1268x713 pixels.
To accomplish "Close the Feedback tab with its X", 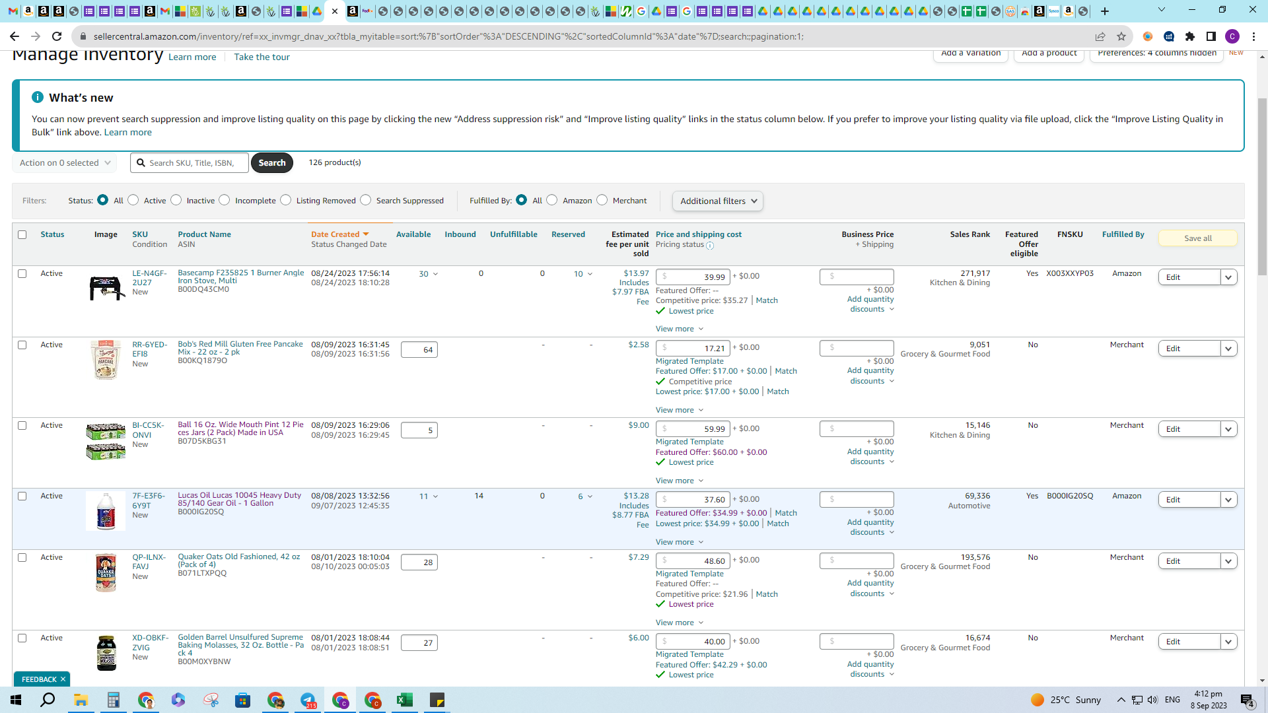I will (63, 679).
